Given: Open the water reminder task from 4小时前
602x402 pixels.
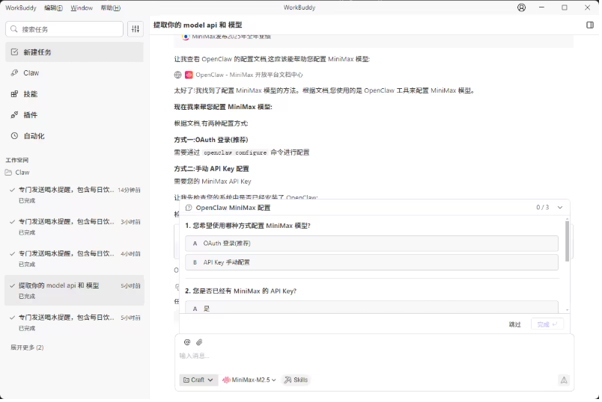Looking at the screenshot, I should click(x=74, y=259).
